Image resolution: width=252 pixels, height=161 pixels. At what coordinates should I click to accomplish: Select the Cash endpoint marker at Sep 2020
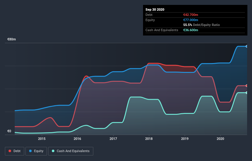point(247,93)
